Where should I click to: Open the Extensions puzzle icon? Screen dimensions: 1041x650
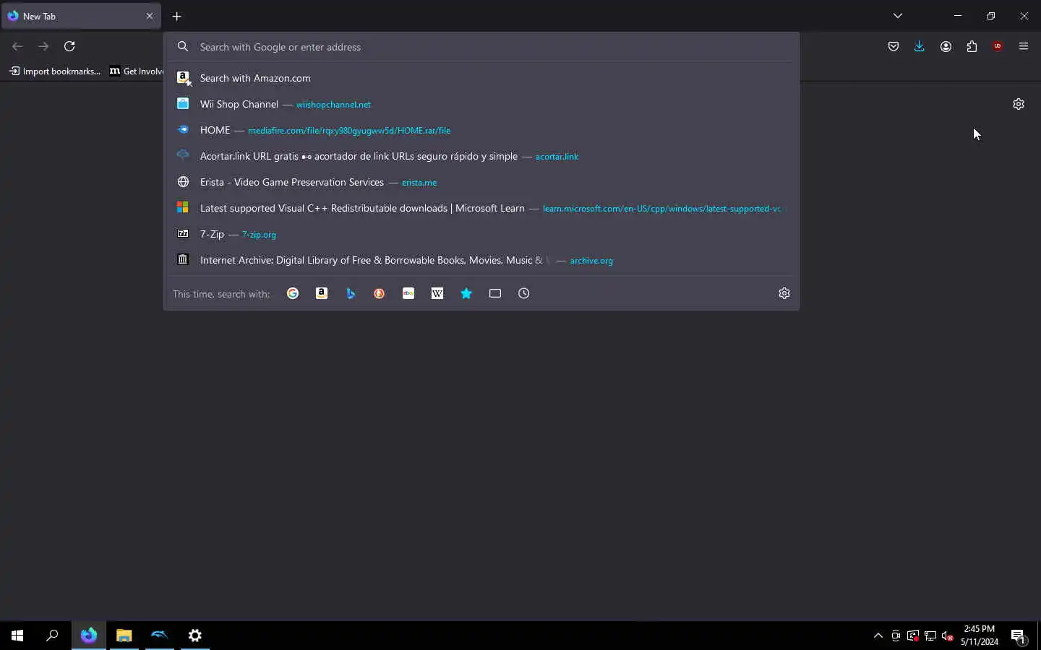pyautogui.click(x=972, y=46)
